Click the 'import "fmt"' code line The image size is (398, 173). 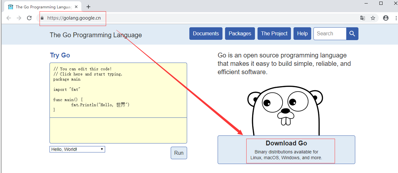coord(67,90)
